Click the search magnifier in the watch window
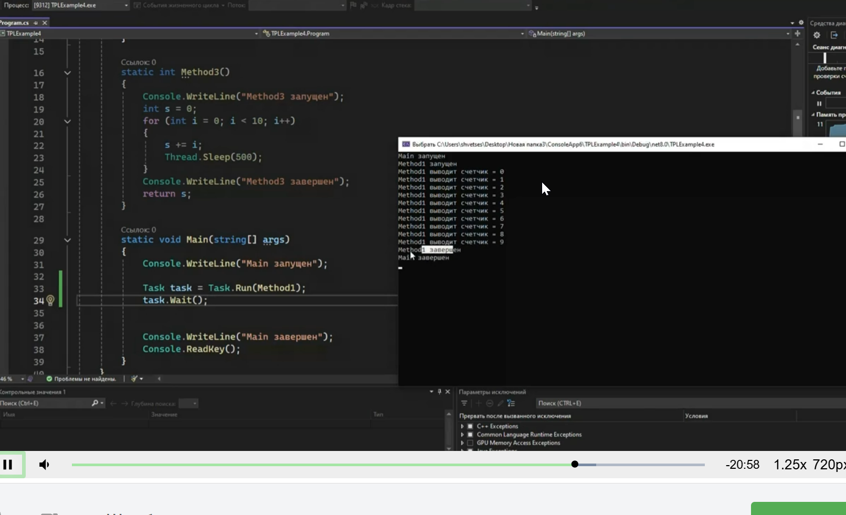The width and height of the screenshot is (846, 515). [x=95, y=403]
